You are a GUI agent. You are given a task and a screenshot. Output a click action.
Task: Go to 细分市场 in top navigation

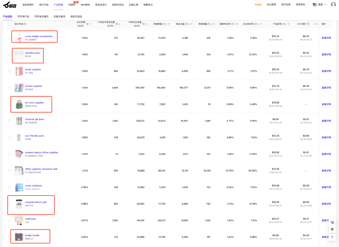44,5
